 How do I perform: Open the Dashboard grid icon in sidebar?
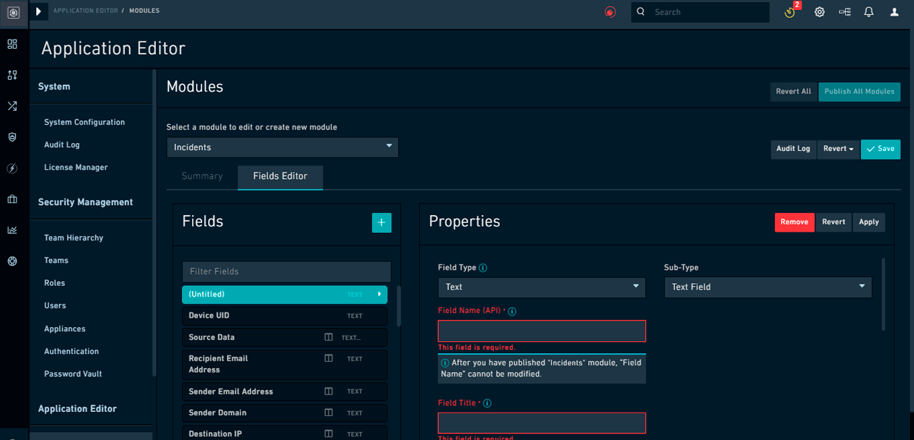[12, 44]
